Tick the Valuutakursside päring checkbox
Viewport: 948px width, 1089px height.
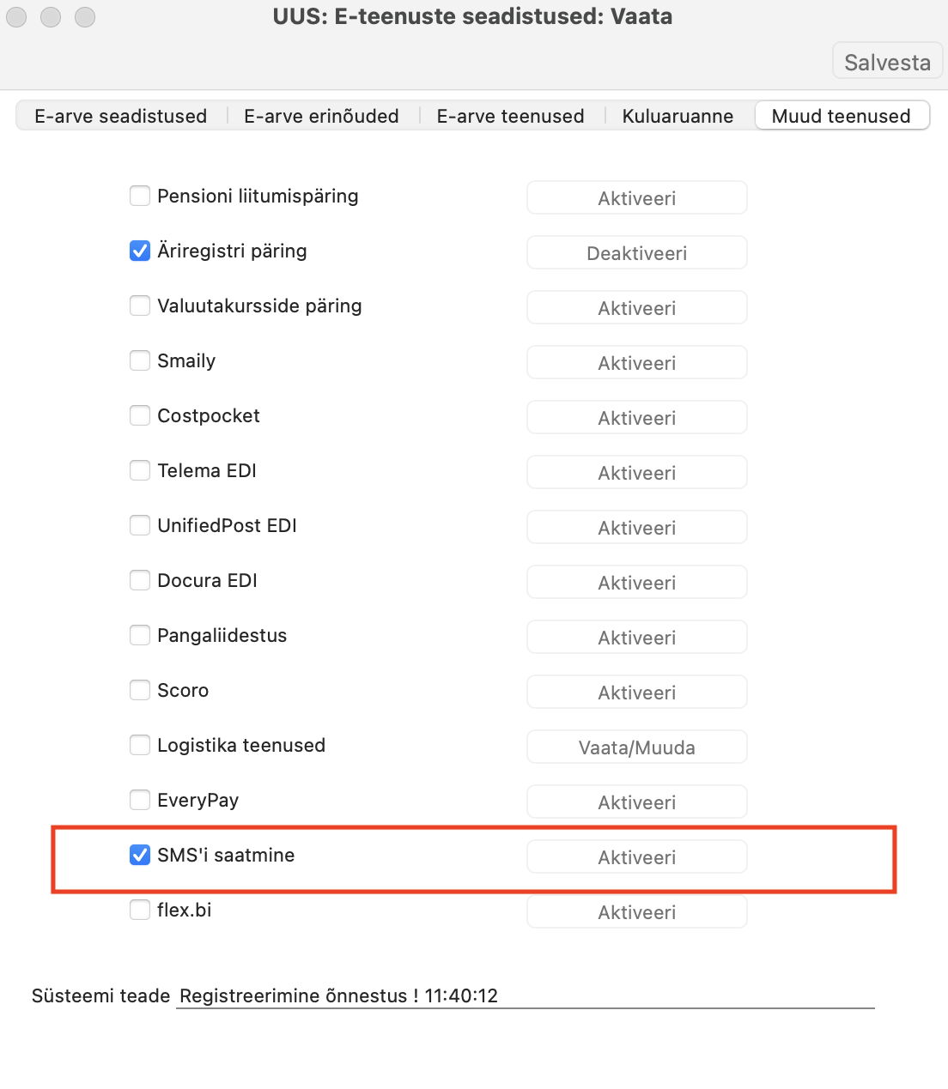pyautogui.click(x=140, y=306)
